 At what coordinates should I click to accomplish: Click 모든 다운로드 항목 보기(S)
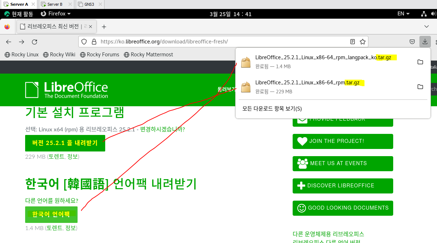click(272, 109)
